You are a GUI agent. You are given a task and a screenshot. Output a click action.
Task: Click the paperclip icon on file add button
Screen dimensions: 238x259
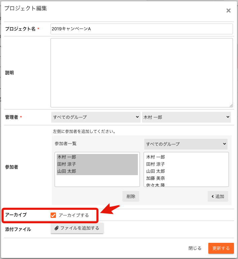tap(56, 228)
